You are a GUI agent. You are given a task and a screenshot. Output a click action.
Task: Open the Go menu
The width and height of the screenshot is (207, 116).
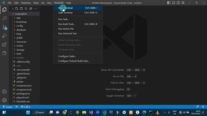(x=43, y=3)
